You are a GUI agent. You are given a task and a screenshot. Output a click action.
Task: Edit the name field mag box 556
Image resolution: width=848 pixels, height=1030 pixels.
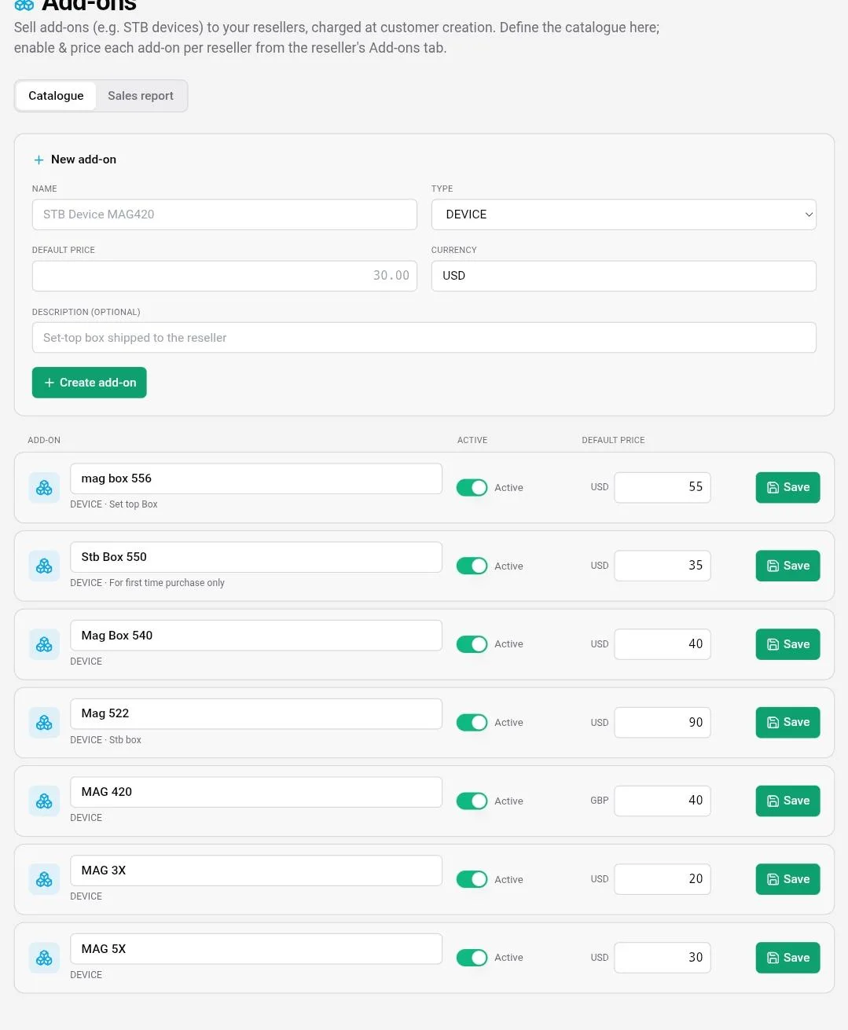(256, 478)
